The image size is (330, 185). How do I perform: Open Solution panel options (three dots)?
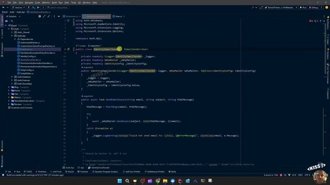point(54,16)
